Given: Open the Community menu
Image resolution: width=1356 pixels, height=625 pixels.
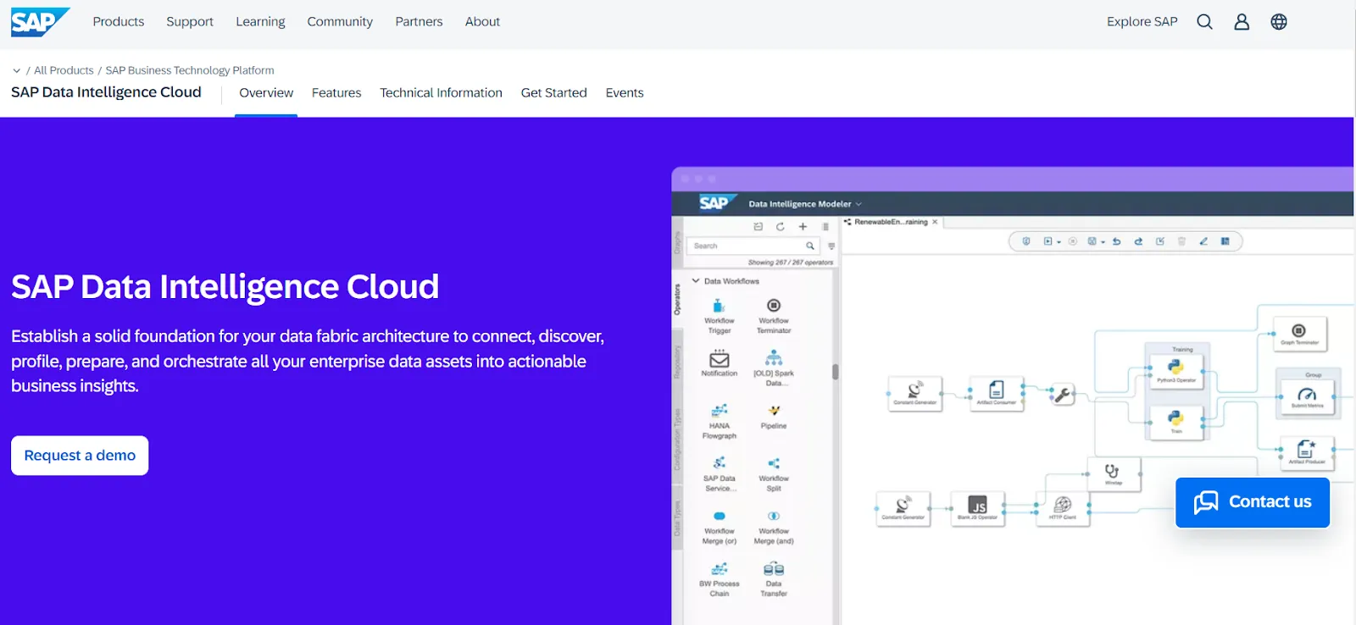Looking at the screenshot, I should [x=340, y=22].
